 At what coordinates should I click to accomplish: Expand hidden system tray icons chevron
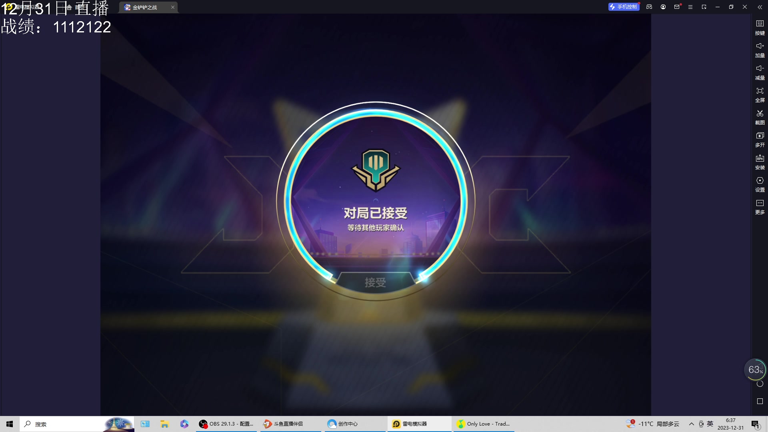tap(691, 424)
